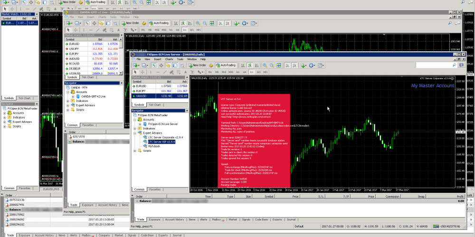
Task: Click New Order in FXOpen-ECN window
Action: 198,65
